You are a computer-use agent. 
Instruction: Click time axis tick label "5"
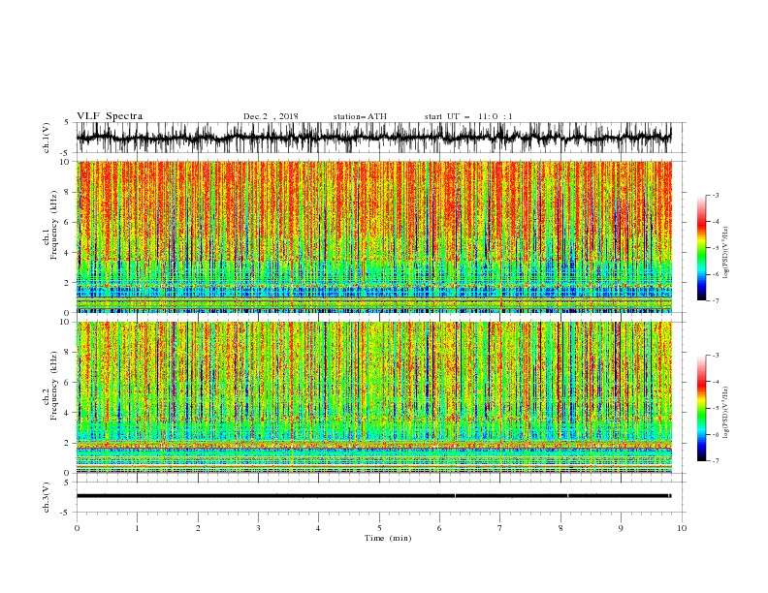379,528
